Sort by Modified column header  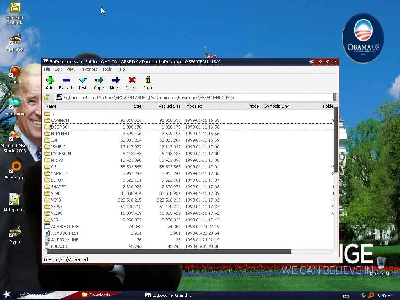click(202, 106)
